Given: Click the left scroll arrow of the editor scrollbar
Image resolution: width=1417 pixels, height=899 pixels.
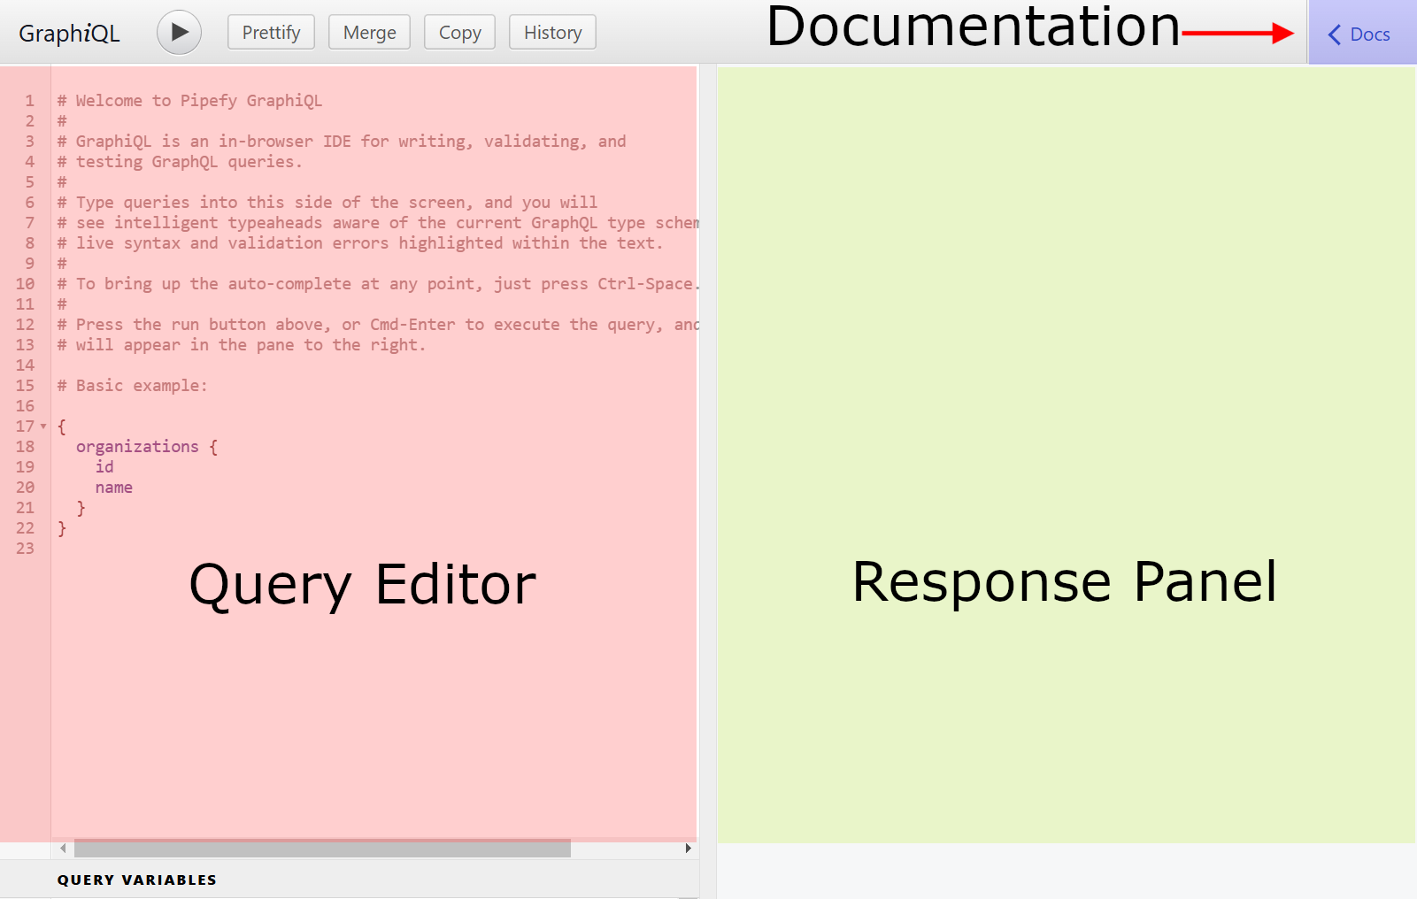Looking at the screenshot, I should [63, 849].
